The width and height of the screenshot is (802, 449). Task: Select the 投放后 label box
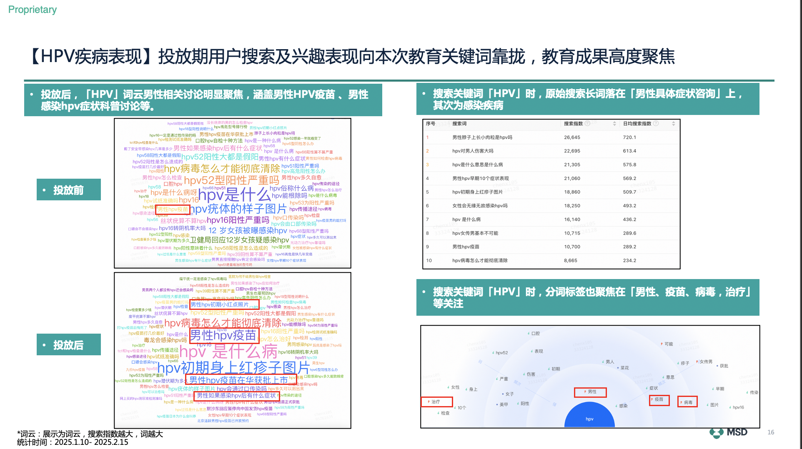[69, 345]
